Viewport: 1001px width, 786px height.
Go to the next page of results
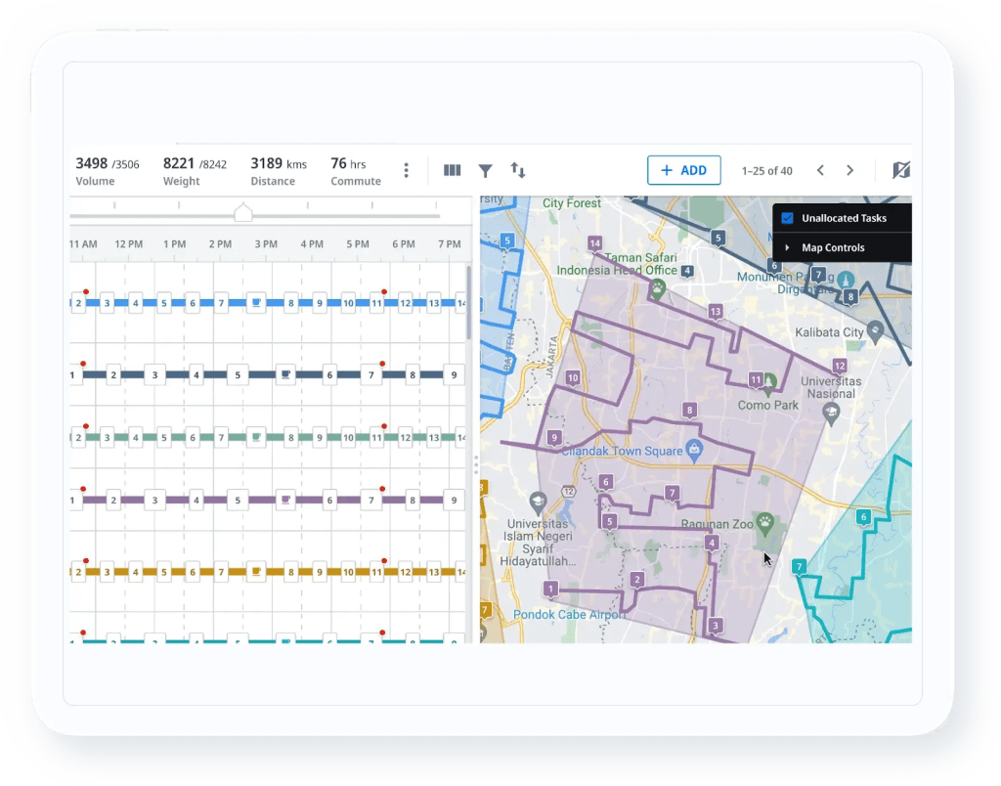point(850,170)
